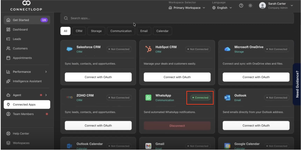Click the ZOHO CRM logo

(x=70, y=98)
